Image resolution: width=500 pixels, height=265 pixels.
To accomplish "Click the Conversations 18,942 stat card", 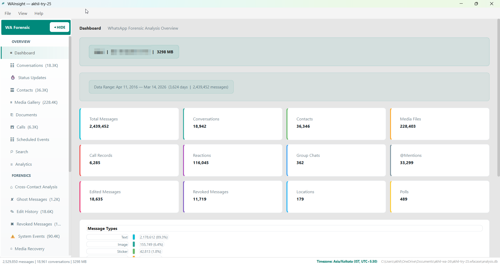I will pos(233,124).
